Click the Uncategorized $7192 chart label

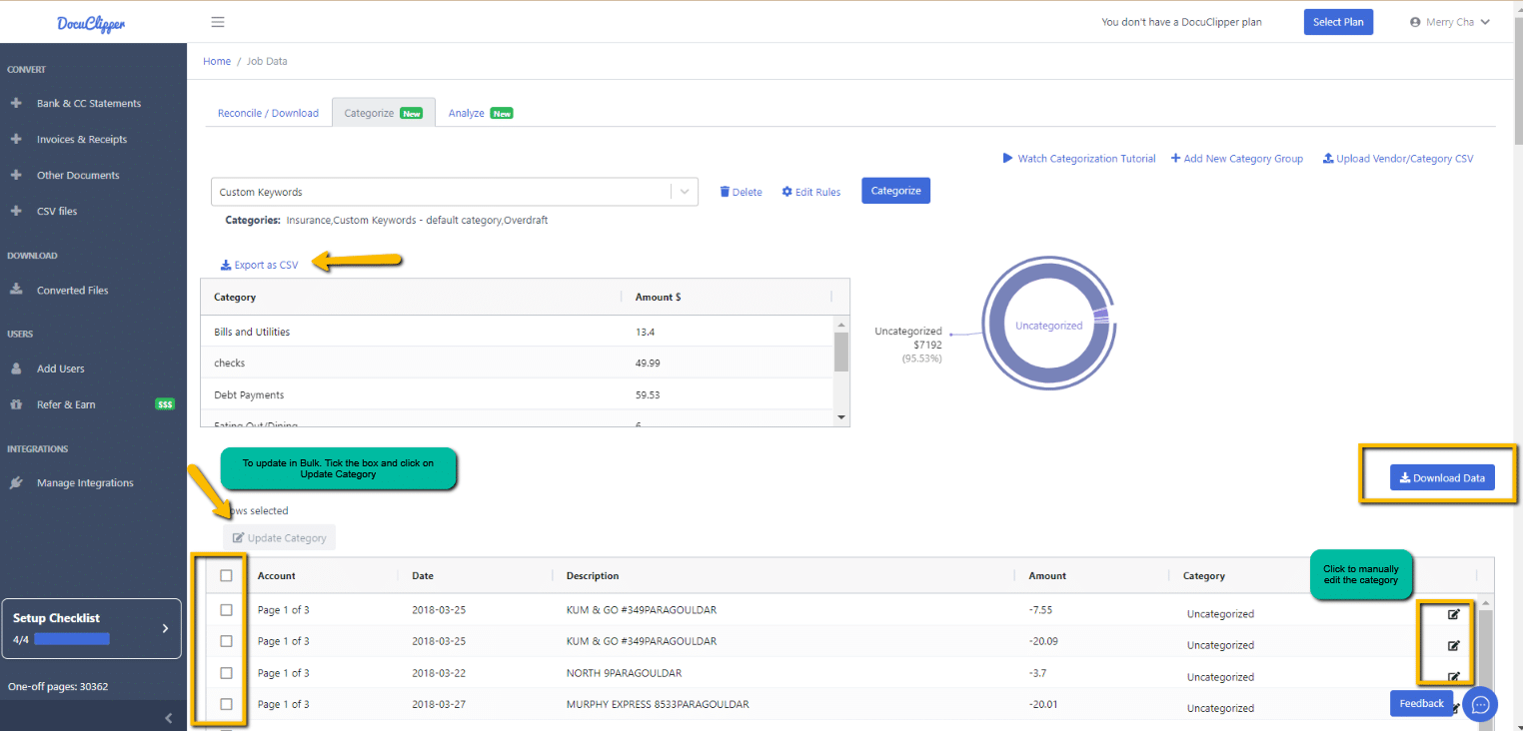(x=908, y=345)
